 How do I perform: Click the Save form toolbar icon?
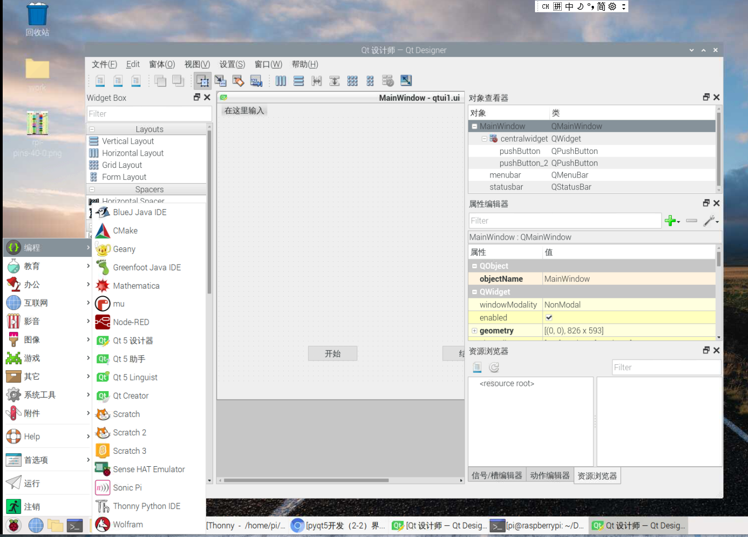(x=136, y=81)
